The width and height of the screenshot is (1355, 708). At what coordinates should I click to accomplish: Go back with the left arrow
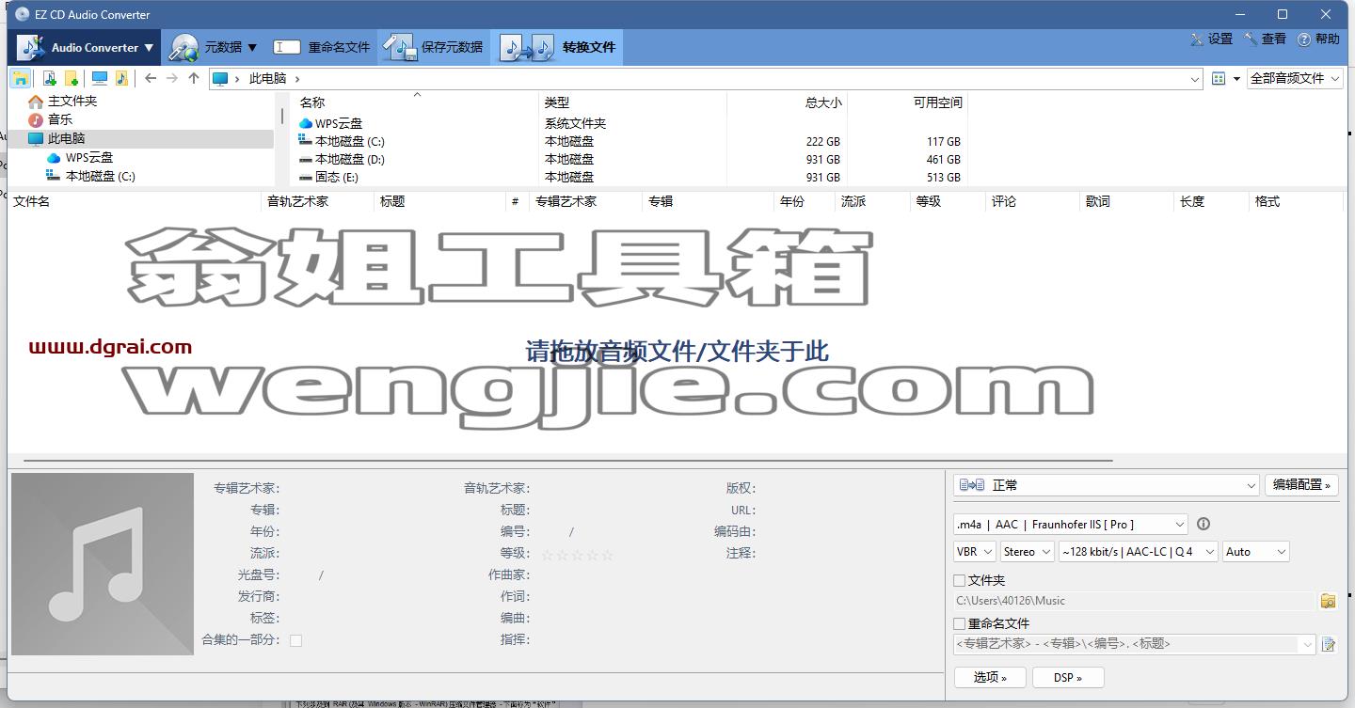(151, 79)
